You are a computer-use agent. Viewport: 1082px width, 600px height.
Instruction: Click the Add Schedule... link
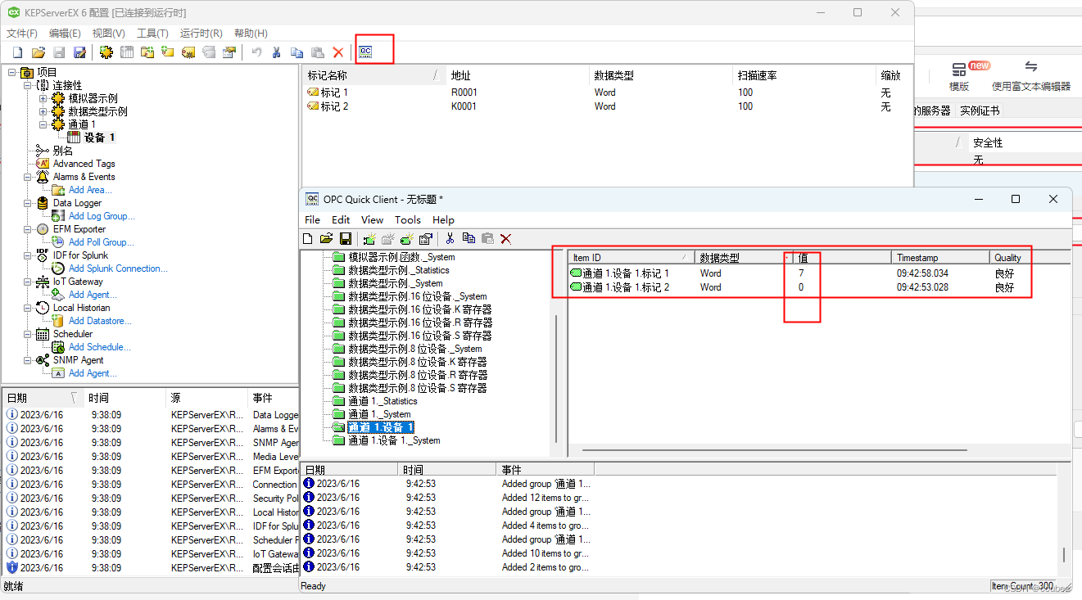pyautogui.click(x=100, y=347)
